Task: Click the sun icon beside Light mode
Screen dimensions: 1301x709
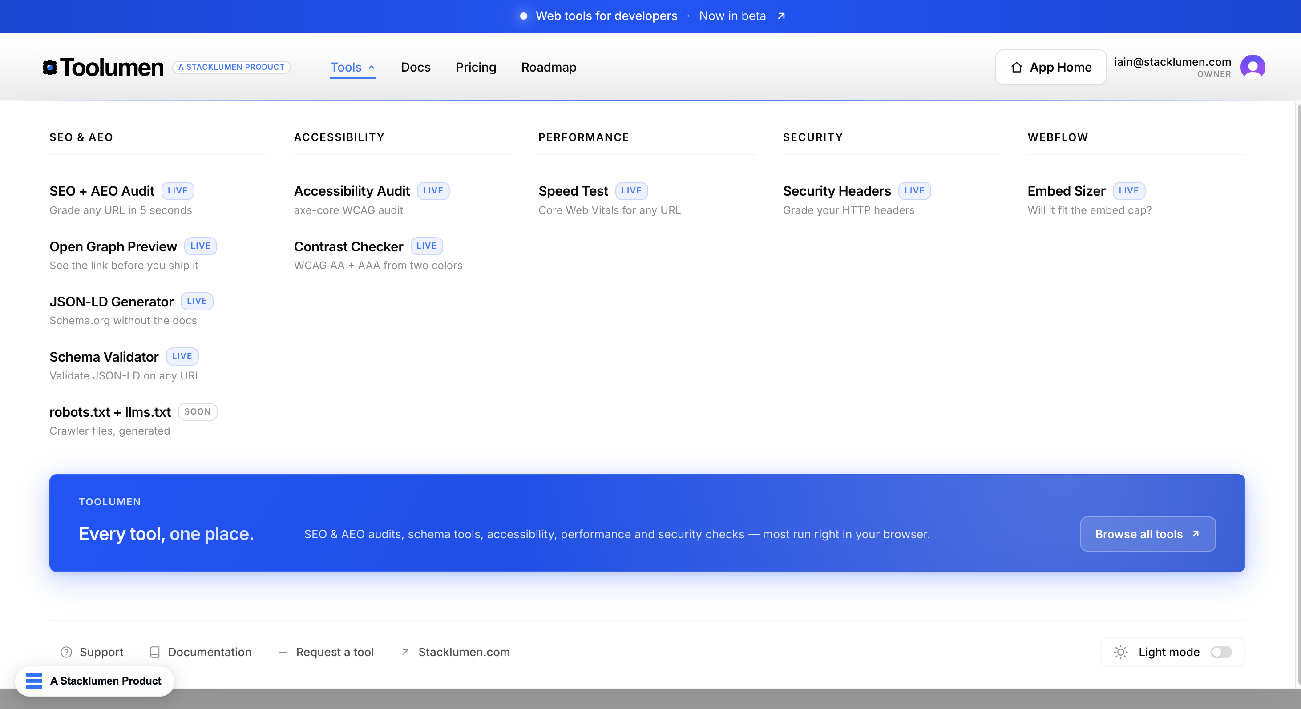Action: point(1120,652)
